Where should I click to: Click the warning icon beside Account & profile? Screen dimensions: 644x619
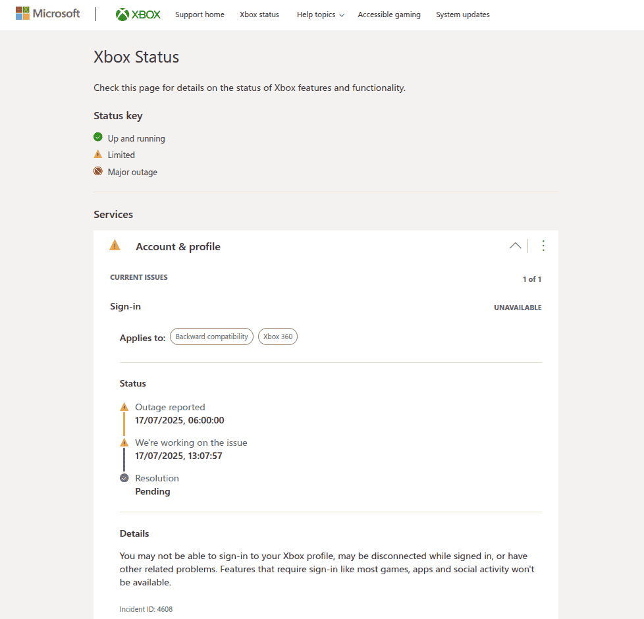click(x=115, y=246)
